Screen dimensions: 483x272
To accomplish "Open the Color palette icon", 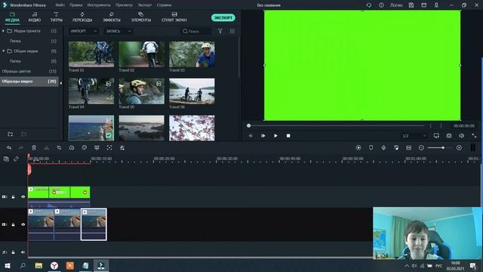I will point(84,148).
